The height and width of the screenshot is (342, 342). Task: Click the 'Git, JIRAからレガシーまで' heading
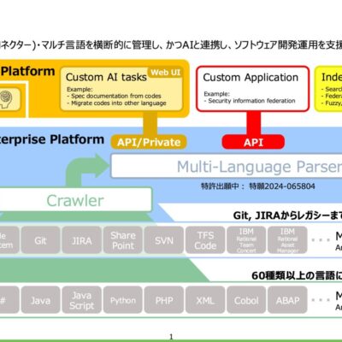coord(287,215)
